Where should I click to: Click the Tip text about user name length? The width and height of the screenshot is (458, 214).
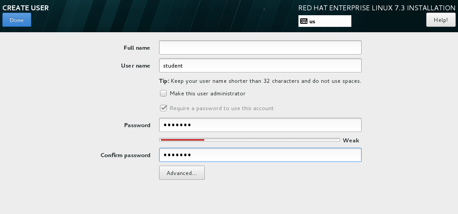point(260,81)
